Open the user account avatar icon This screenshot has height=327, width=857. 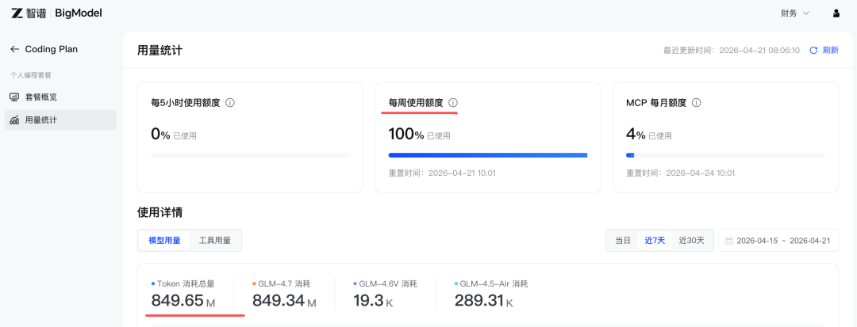point(836,13)
